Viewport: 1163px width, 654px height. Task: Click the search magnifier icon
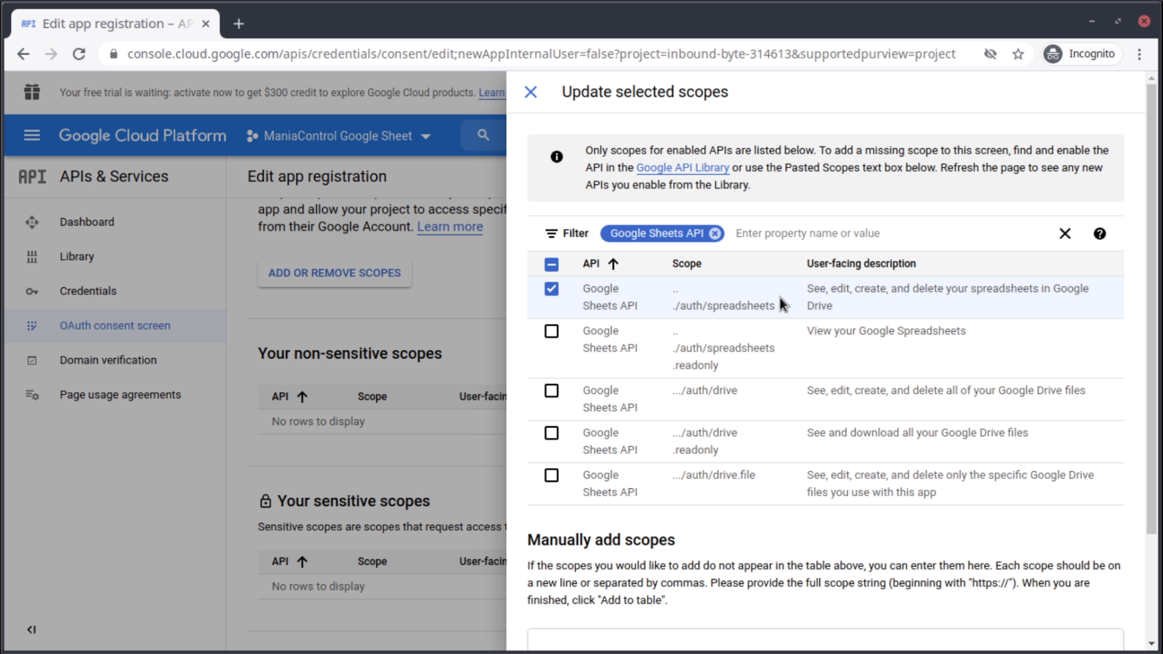483,135
